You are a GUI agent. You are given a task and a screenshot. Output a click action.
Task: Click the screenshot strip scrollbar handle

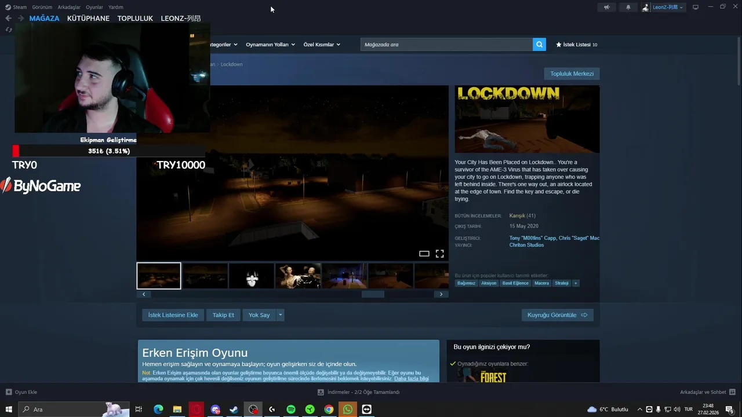[x=373, y=294]
